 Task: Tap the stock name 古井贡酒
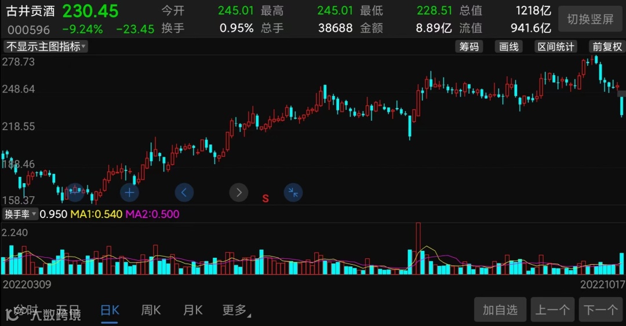30,11
